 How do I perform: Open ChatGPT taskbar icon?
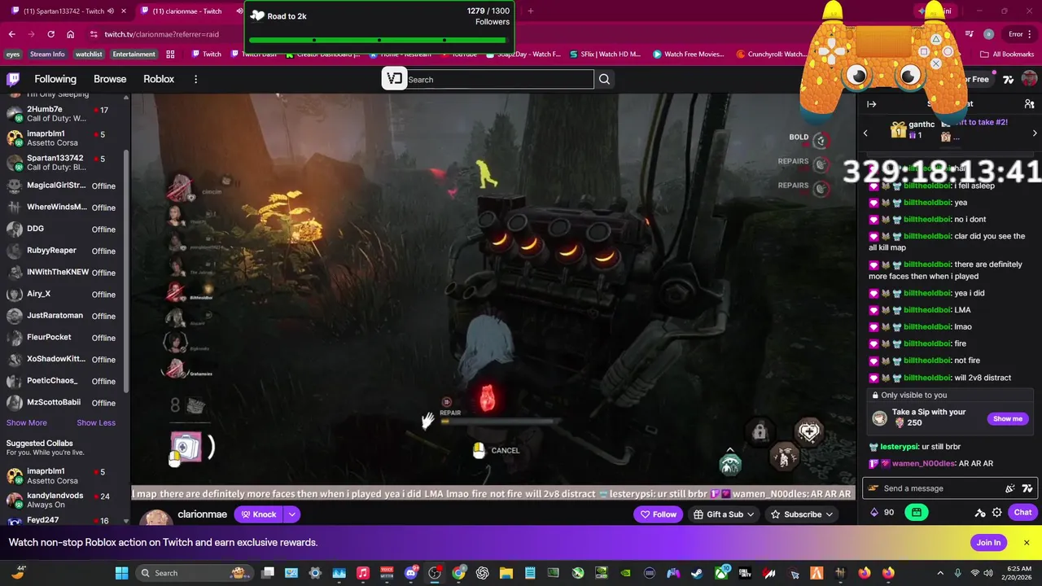point(482,573)
